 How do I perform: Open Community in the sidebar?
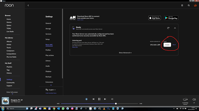point(11,83)
